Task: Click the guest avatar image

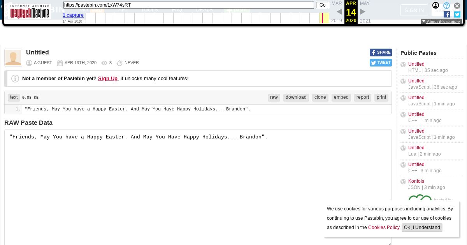Action: point(13,58)
